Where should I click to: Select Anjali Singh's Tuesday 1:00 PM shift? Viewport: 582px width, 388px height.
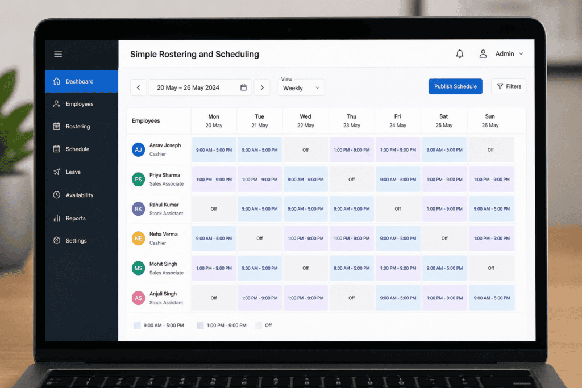pyautogui.click(x=259, y=298)
